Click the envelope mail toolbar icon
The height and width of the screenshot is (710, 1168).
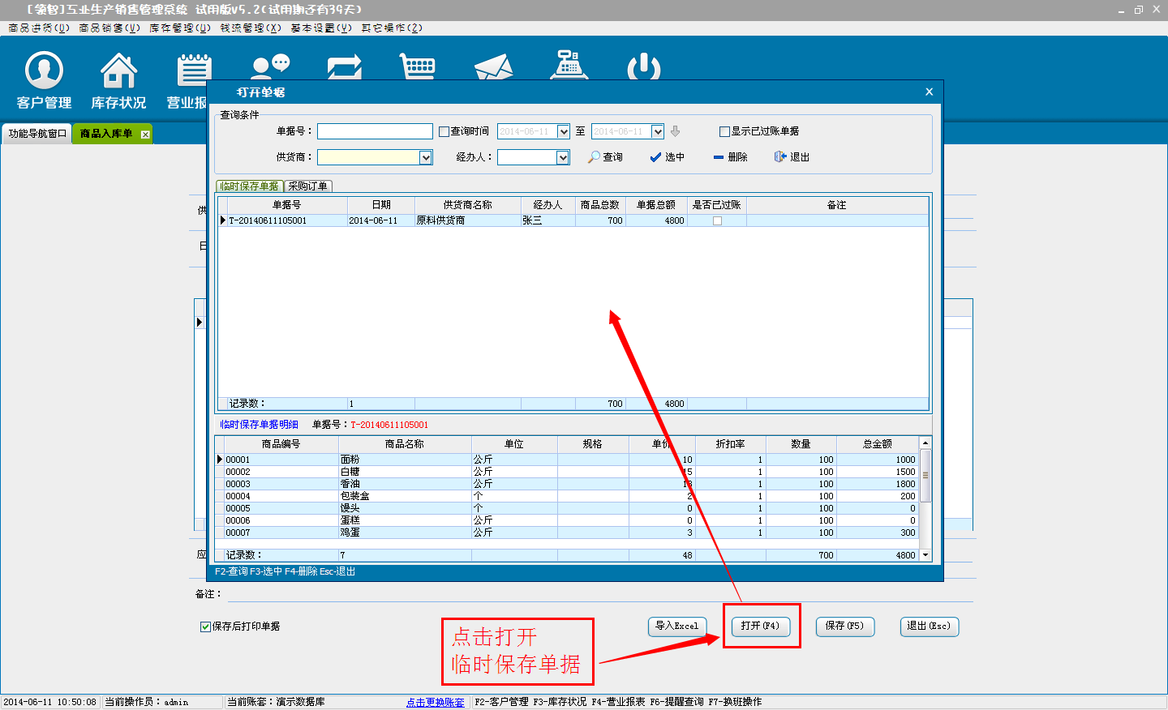(493, 66)
